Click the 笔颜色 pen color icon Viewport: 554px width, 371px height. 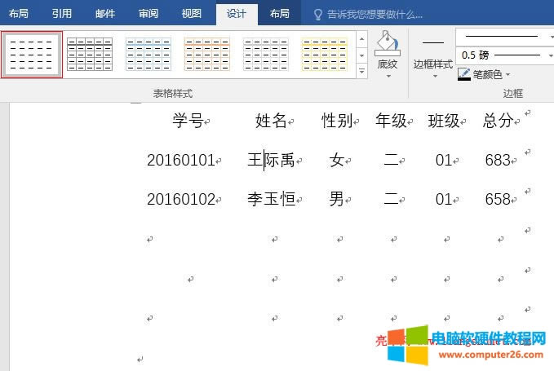[x=464, y=74]
